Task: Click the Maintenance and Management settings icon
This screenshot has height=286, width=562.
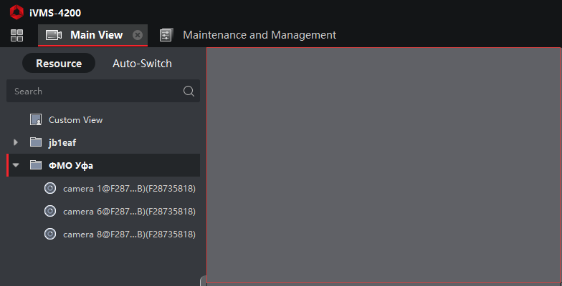Action: pyautogui.click(x=166, y=35)
